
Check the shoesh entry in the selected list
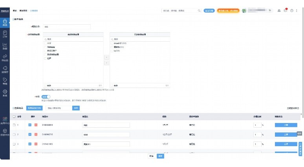(112, 43)
